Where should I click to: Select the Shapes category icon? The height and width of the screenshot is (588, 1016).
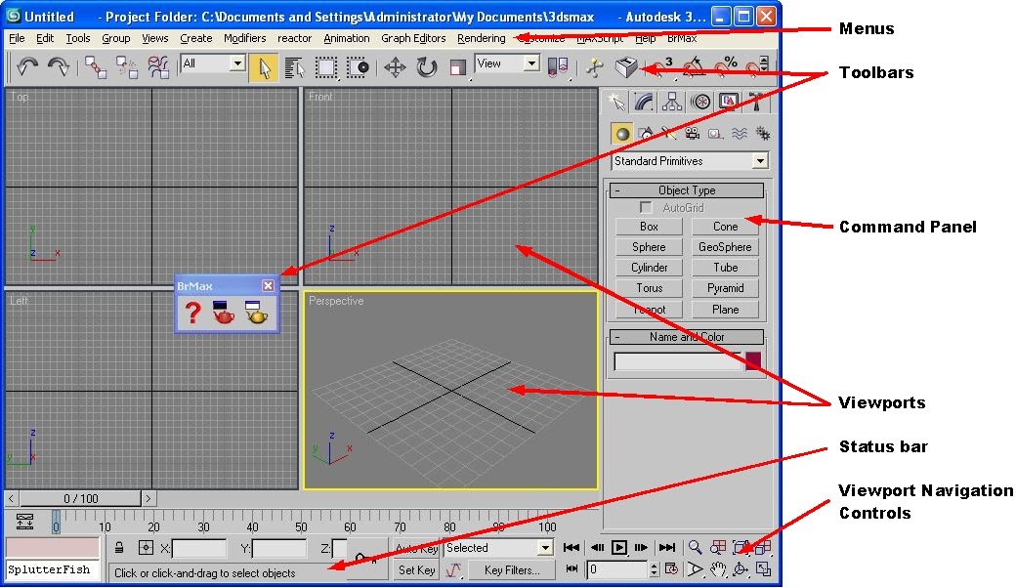point(646,134)
